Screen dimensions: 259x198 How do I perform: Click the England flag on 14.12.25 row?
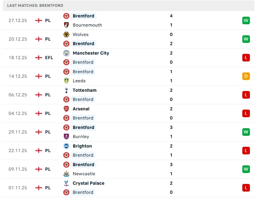point(38,76)
